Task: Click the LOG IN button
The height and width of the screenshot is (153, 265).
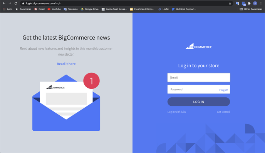Action: 199,102
